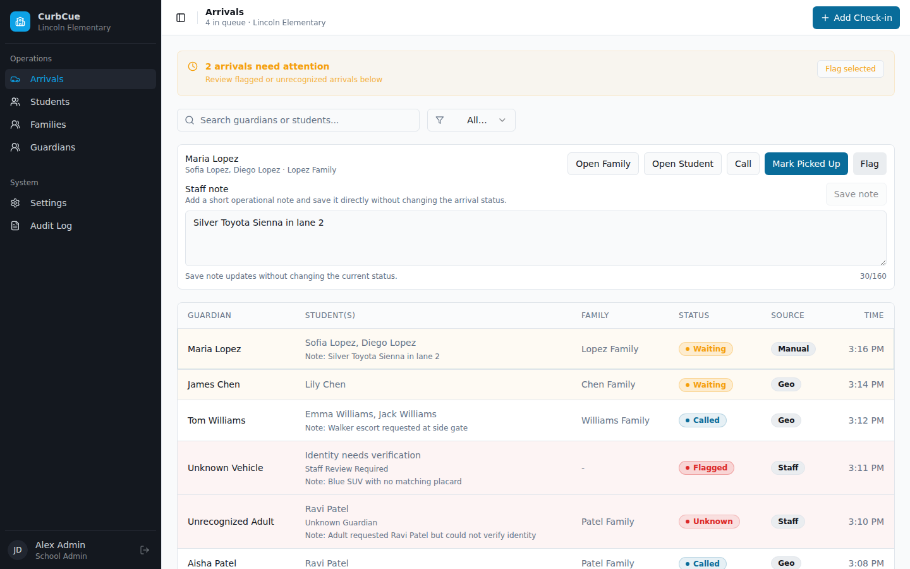Click the JD user avatar
The width and height of the screenshot is (910, 569).
point(18,550)
